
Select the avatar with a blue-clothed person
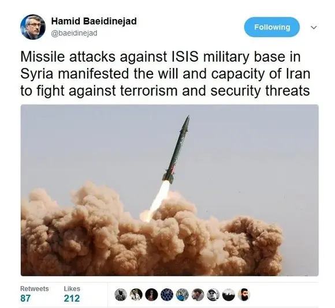click(183, 295)
